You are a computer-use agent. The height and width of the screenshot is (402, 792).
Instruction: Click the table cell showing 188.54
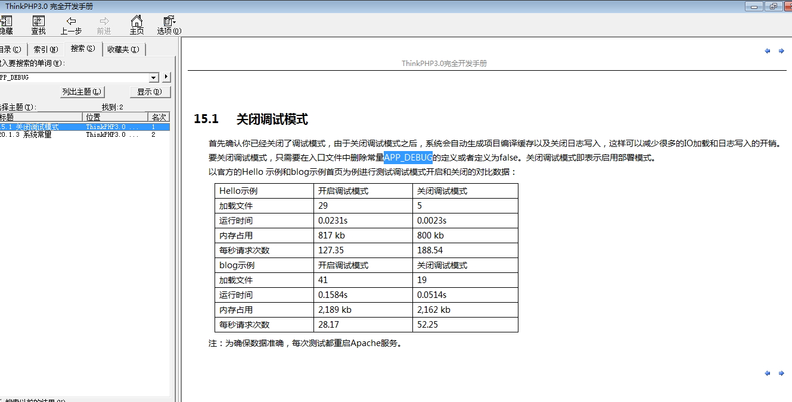(465, 250)
